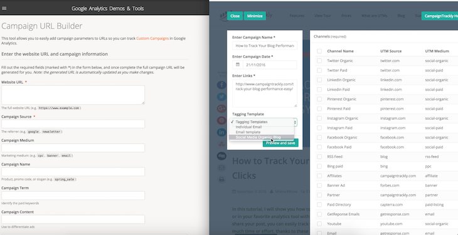Open the Prices nav item

click(x=346, y=16)
